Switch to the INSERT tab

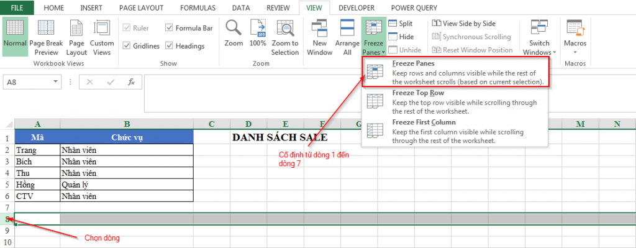coord(91,7)
